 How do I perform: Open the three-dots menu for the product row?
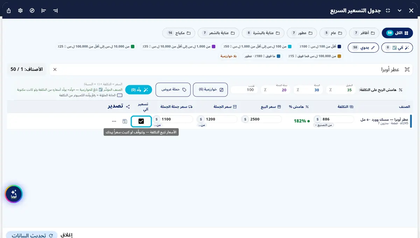point(114,121)
